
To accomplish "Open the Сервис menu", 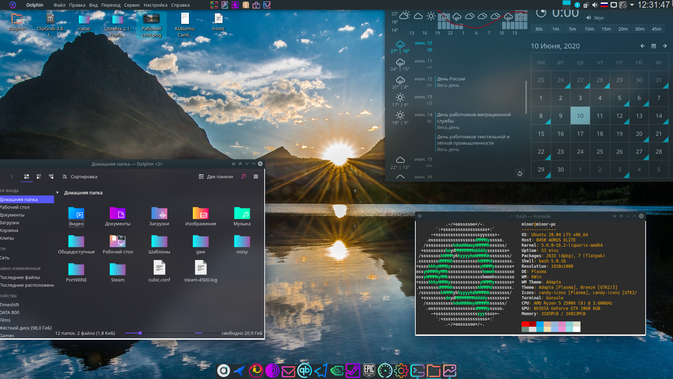I will 132,5.
